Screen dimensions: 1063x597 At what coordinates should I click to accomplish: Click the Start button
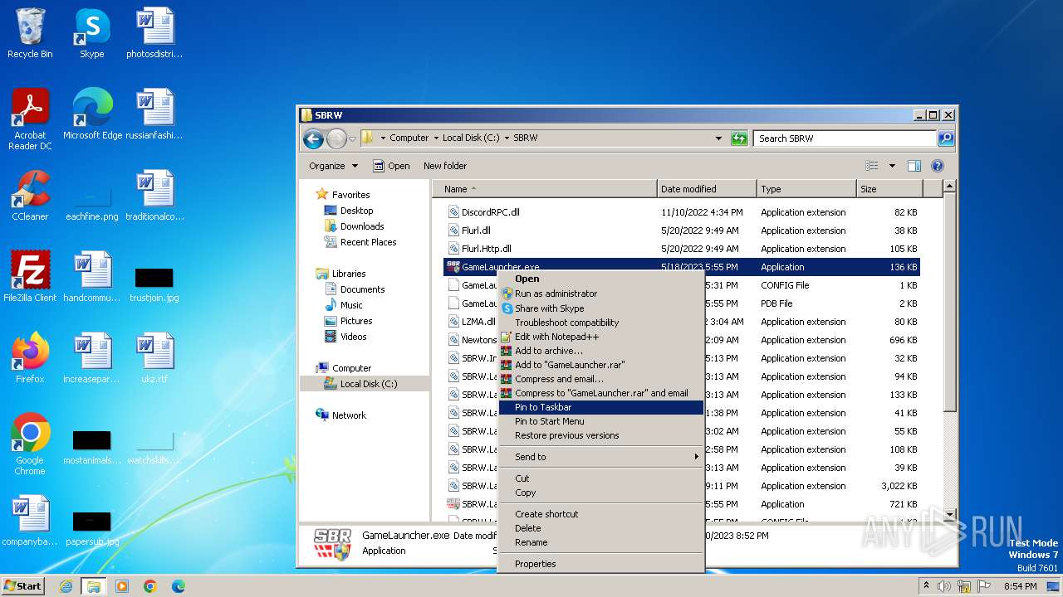click(x=22, y=586)
